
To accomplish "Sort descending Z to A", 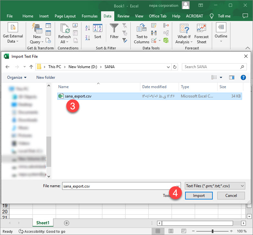I will click(88, 38).
